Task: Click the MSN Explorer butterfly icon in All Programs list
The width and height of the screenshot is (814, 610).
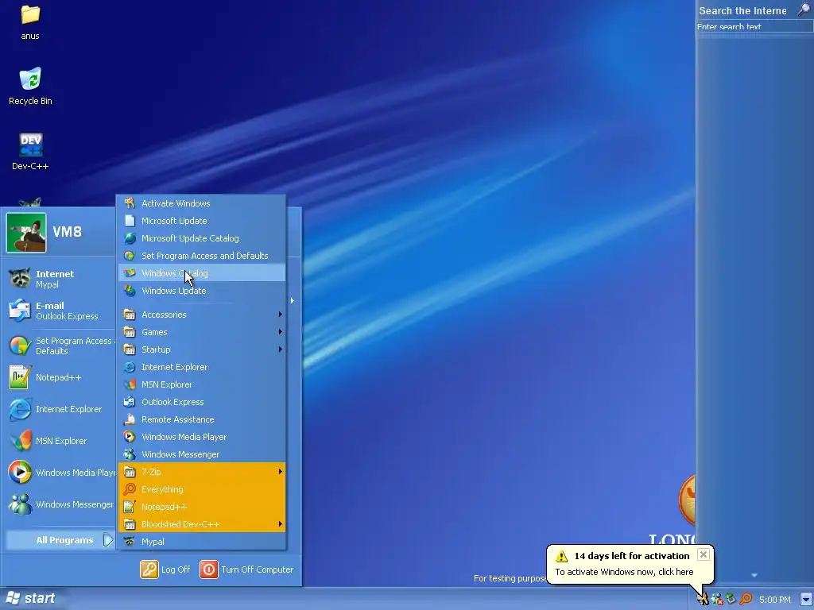Action: pos(130,384)
